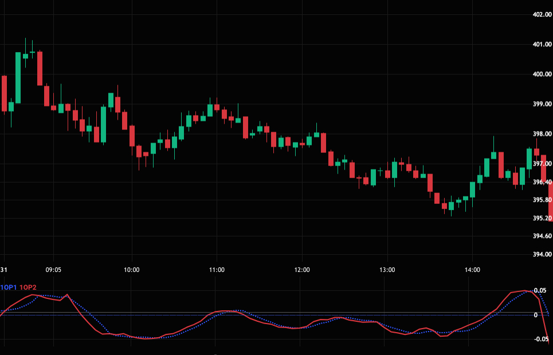Click the 0.05 oscillator scale label
The image size is (553, 355).
(x=540, y=291)
